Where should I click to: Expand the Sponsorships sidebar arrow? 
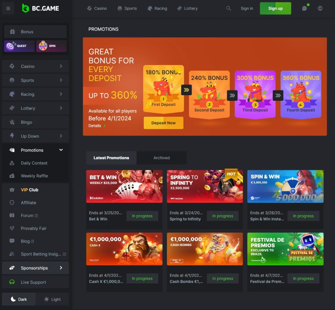(x=61, y=268)
